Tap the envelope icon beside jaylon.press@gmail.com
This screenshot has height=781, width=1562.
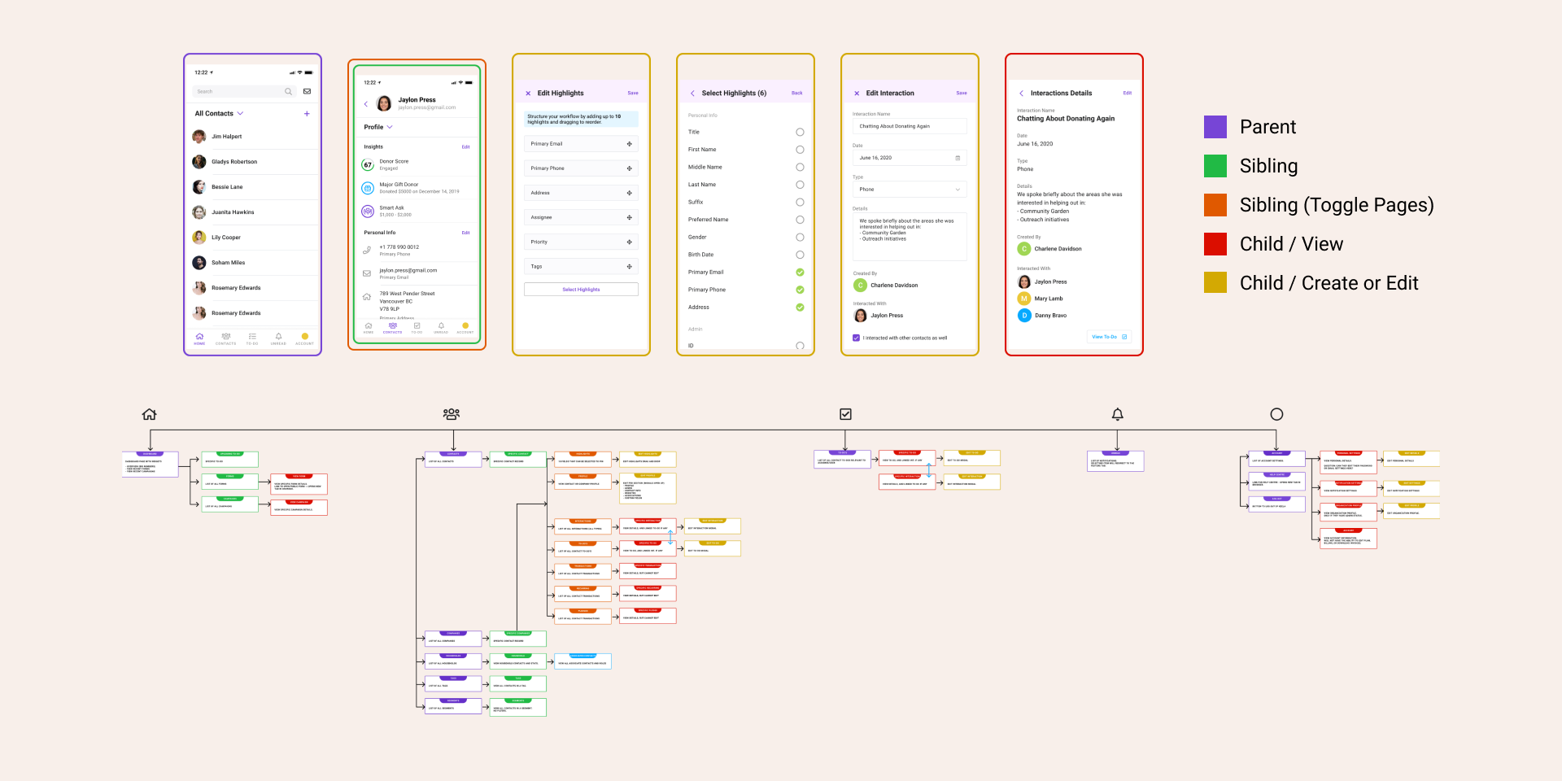point(367,273)
